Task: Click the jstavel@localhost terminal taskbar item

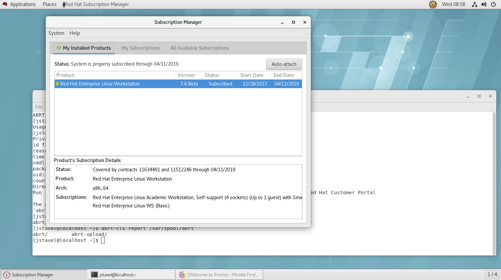Action: (x=132, y=275)
